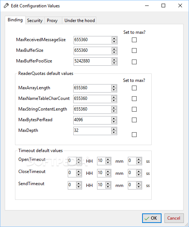189x227 pixels.
Task: Decrease CloseTimeout hours down arrow
Action: (78, 175)
